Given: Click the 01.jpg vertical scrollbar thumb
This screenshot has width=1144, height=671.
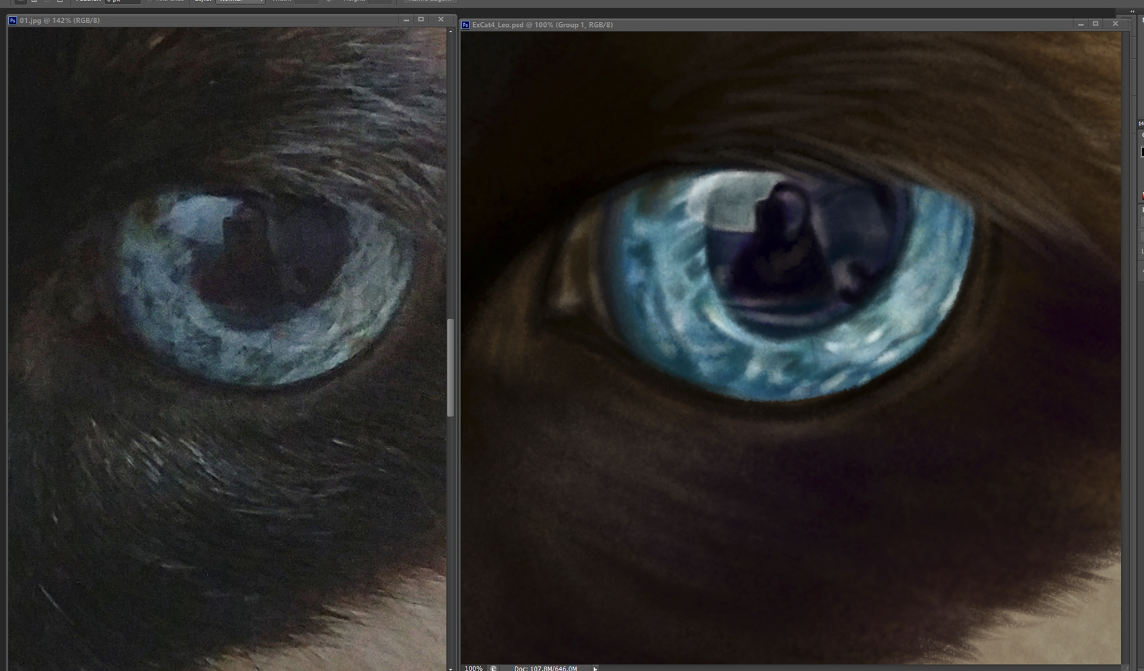Looking at the screenshot, I should coord(450,367).
